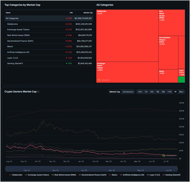Toggle Exchange-based Tokens legend series
This screenshot has height=182, width=190.
pyautogui.click(x=37, y=175)
